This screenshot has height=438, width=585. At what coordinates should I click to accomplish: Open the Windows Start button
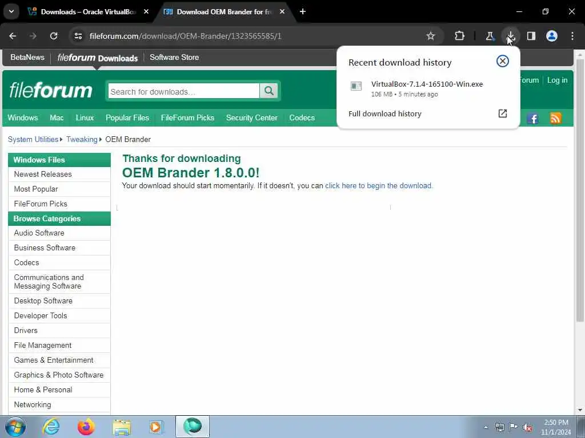(x=15, y=427)
